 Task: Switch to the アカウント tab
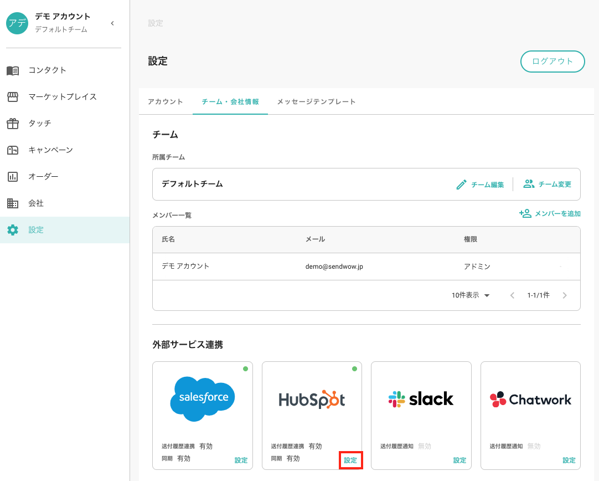[166, 102]
